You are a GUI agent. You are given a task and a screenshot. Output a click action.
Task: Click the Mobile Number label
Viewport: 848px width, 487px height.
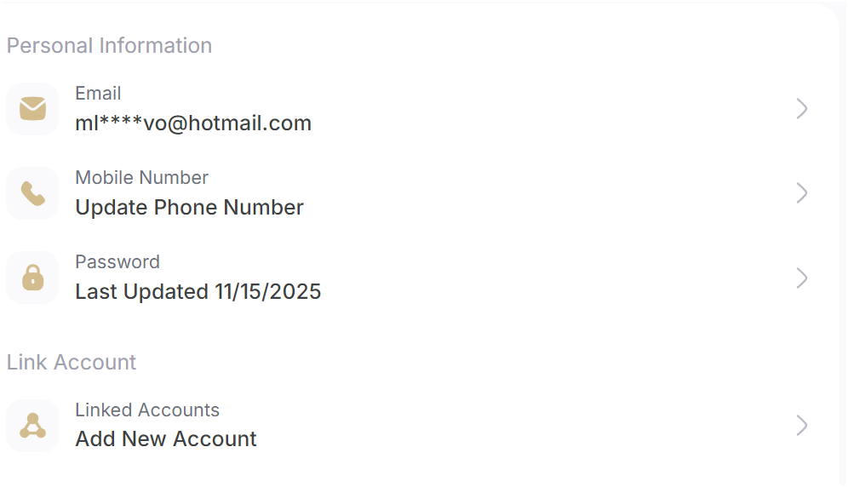point(141,177)
